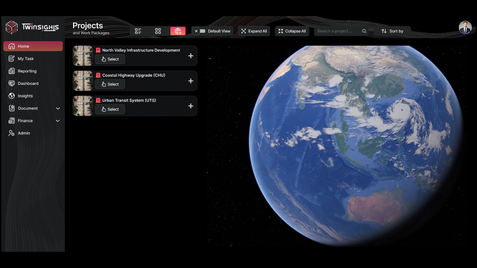Open the Sort by dropdown

tap(392, 31)
